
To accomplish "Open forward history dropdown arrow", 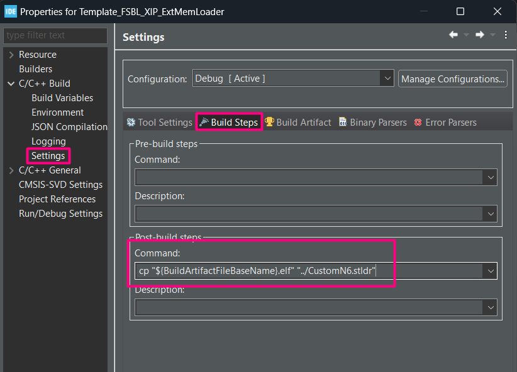I will pyautogui.click(x=493, y=35).
